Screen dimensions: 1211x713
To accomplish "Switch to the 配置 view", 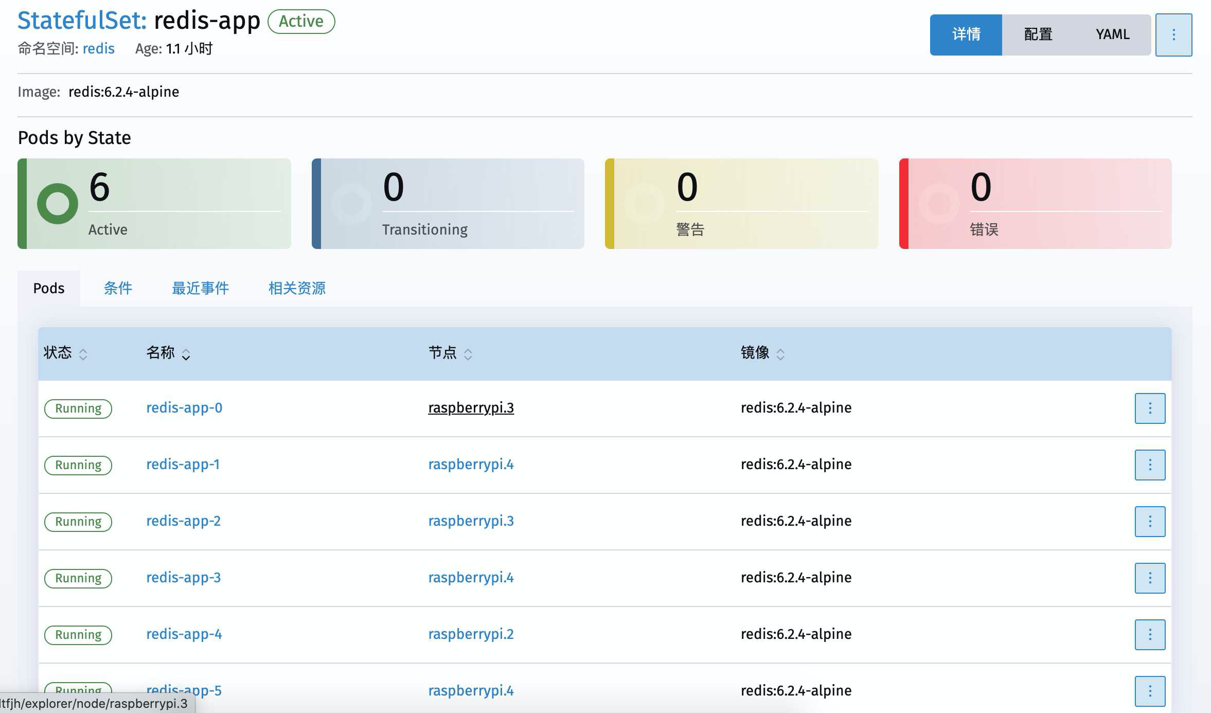I will click(x=1038, y=35).
